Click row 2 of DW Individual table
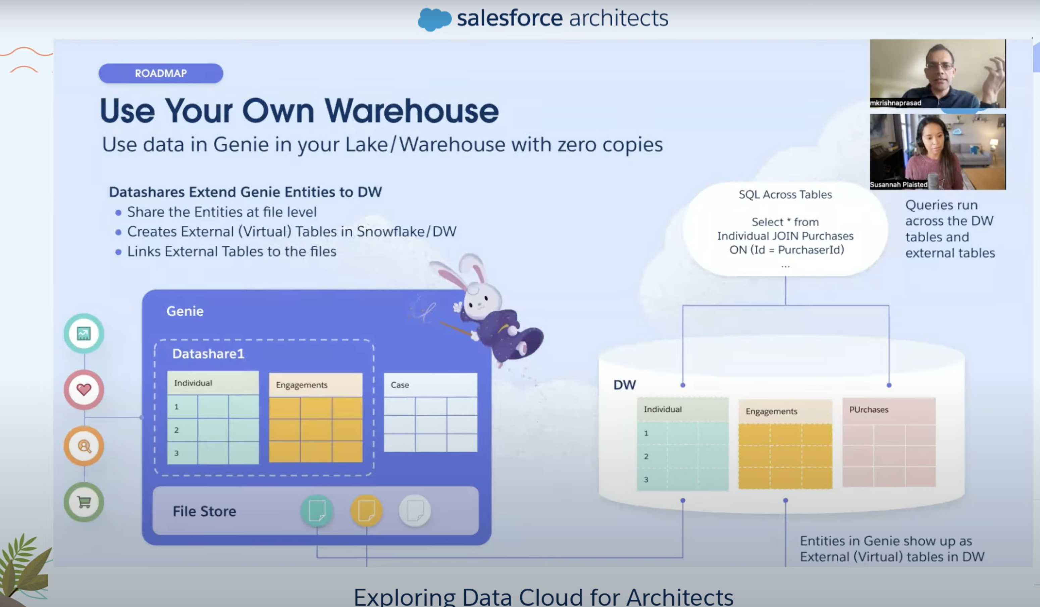The width and height of the screenshot is (1040, 607). point(683,456)
